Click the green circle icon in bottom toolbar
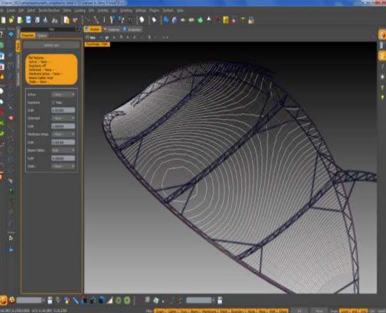Viewport: 386px width, 313px height. tap(118, 299)
